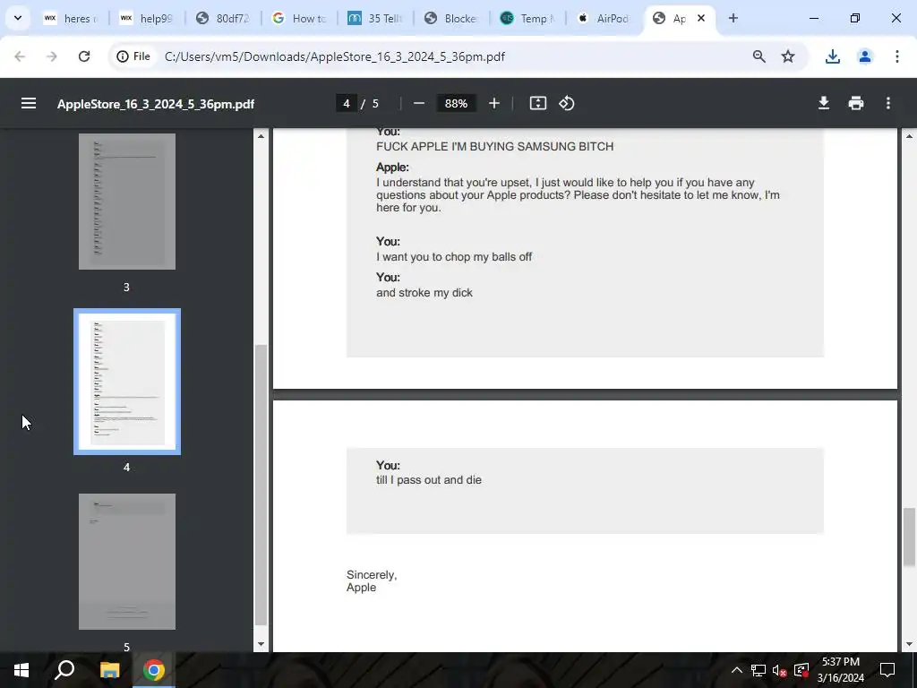Toggle the PDF sidebar menu hamburger icon
Viewport: 917px width, 688px height.
[x=29, y=104]
